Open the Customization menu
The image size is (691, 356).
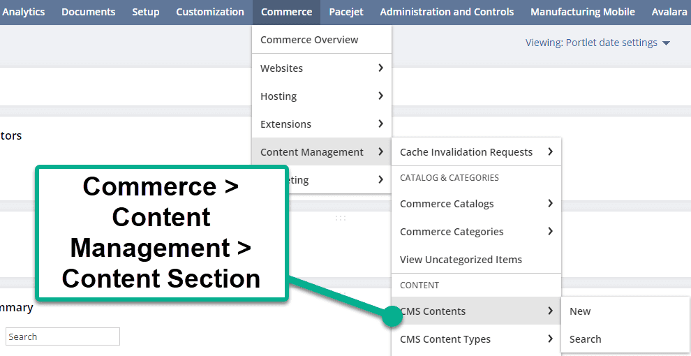pos(210,13)
